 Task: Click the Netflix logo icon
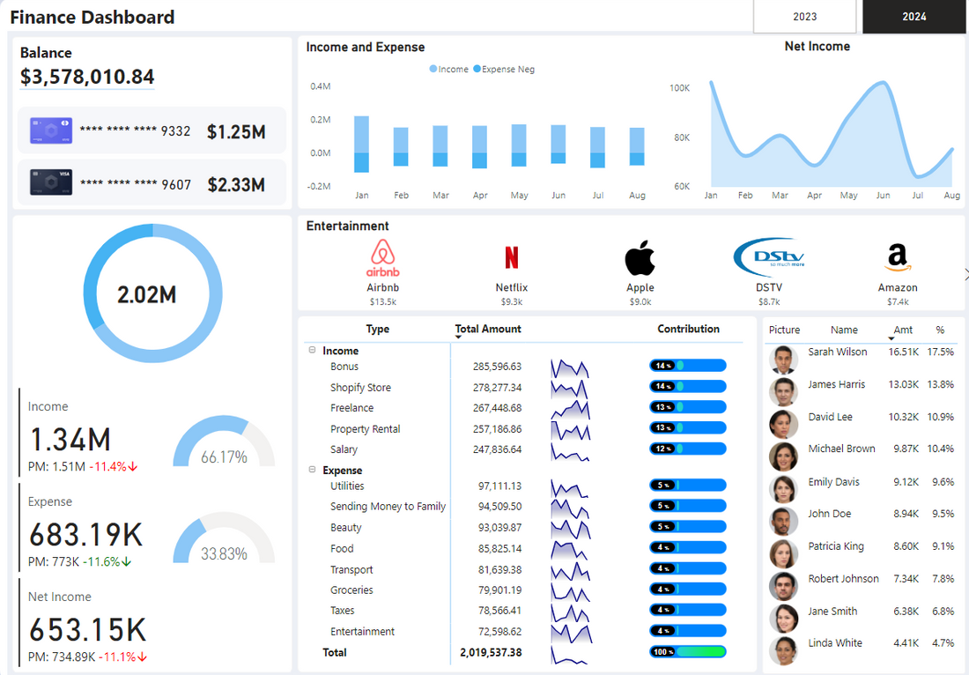(x=512, y=258)
